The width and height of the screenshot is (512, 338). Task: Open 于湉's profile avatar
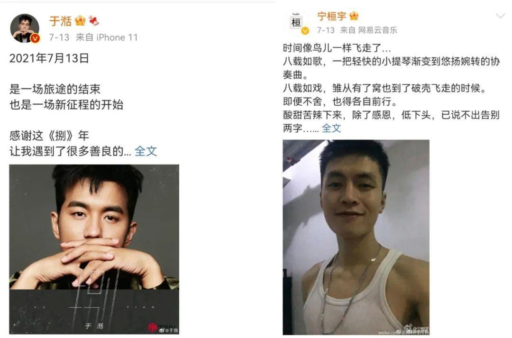pyautogui.click(x=25, y=28)
